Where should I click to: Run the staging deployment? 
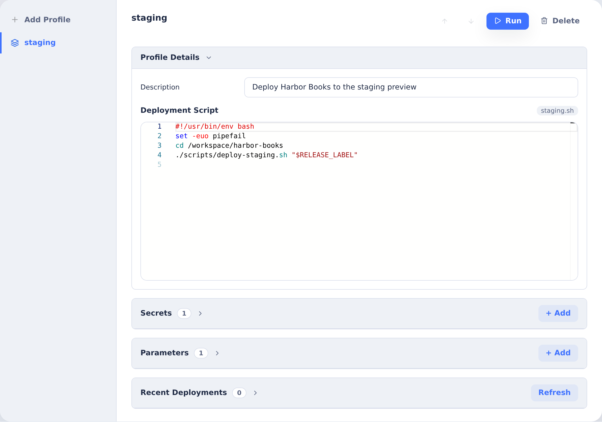[x=507, y=21]
